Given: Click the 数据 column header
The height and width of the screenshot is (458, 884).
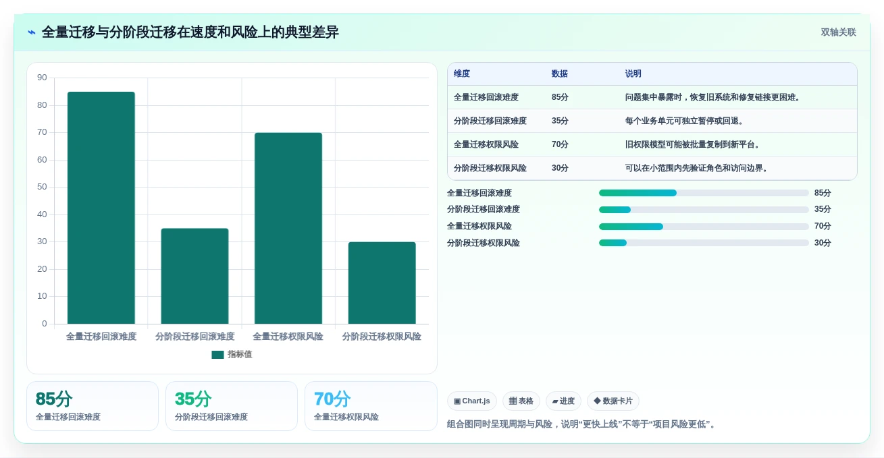Looking at the screenshot, I should click(560, 74).
